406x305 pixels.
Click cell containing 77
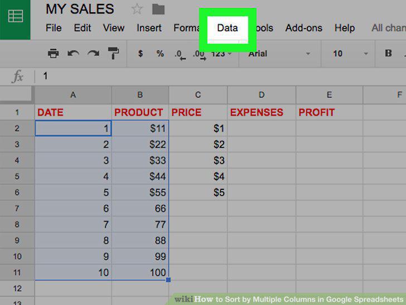140,225
